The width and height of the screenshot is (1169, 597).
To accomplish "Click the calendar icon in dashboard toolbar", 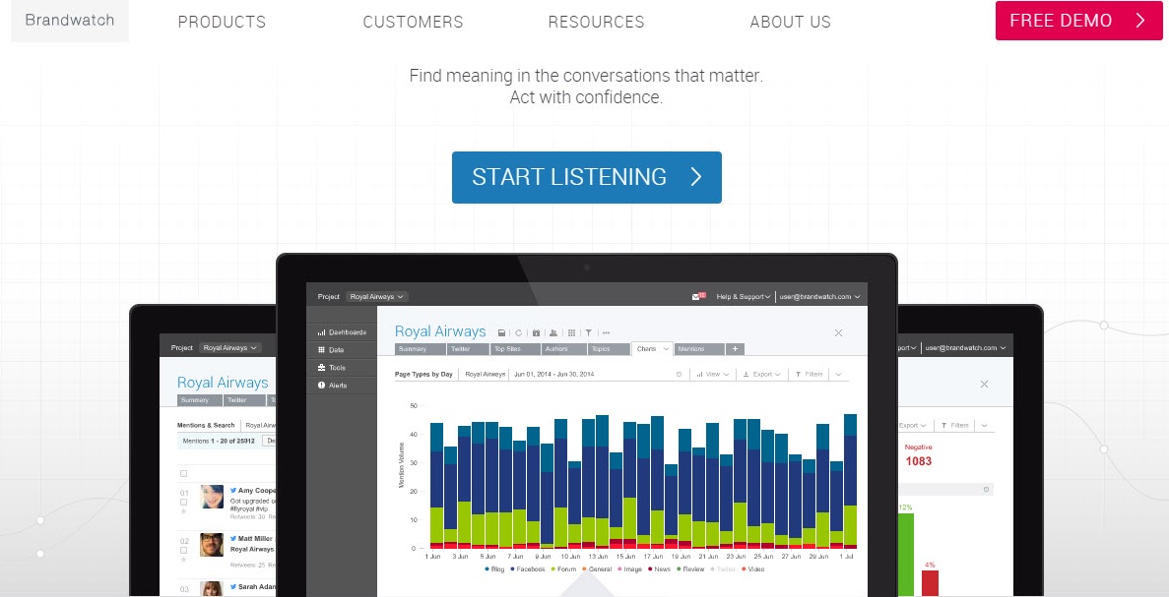I will coord(536,332).
